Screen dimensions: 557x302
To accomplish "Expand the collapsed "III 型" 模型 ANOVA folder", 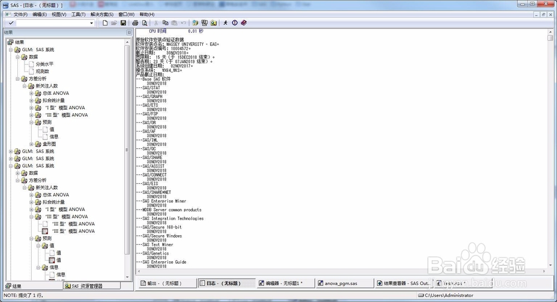I will point(31,115).
